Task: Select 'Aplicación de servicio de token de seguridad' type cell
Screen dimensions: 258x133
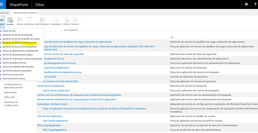Action: tap(193, 54)
